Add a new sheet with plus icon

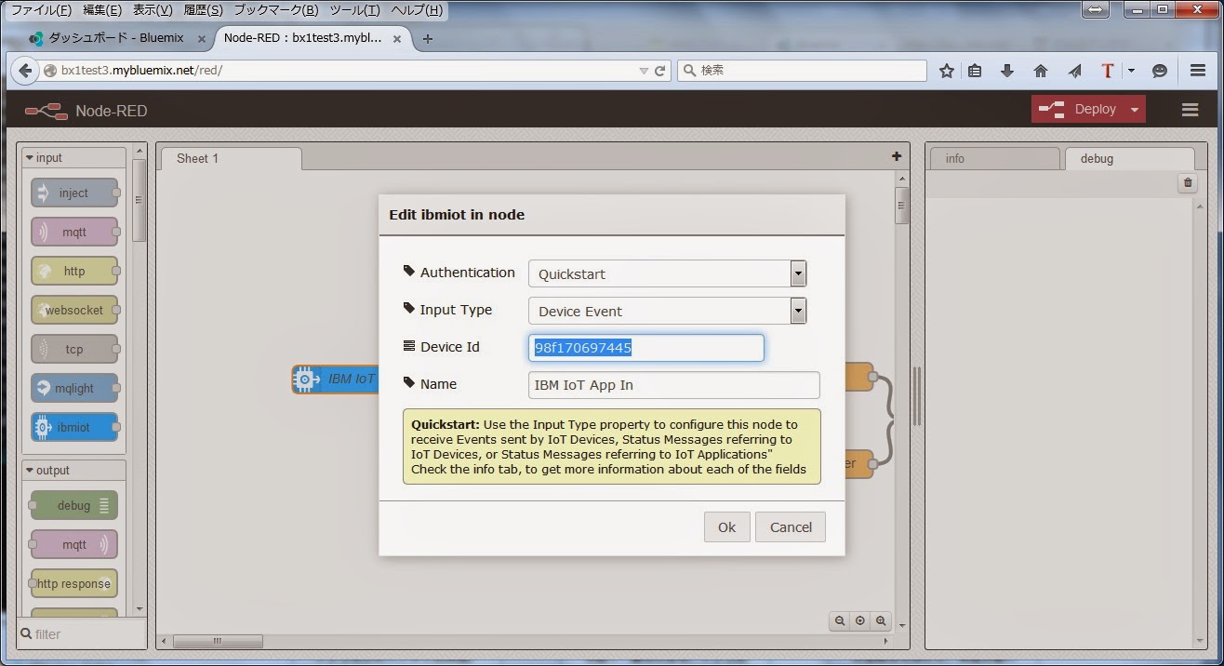click(897, 157)
